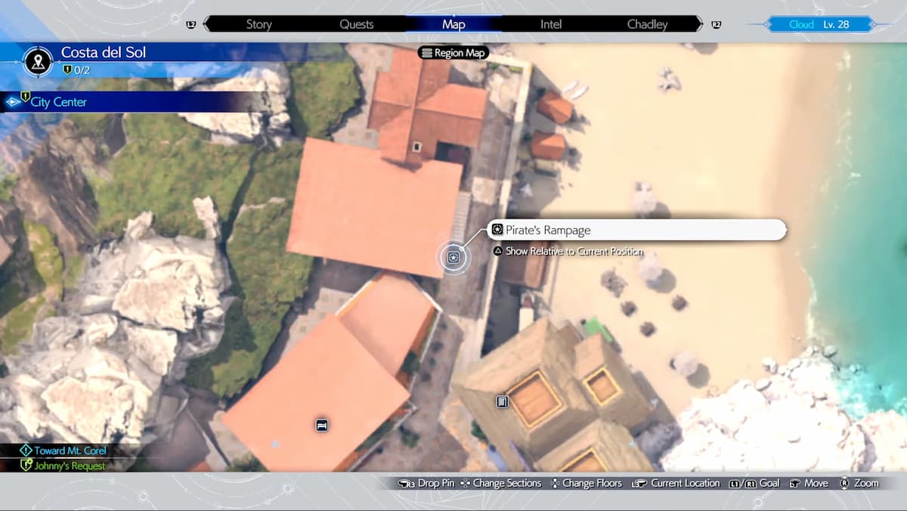Click the Current Location control
Screen dimensions: 907x511
point(678,484)
